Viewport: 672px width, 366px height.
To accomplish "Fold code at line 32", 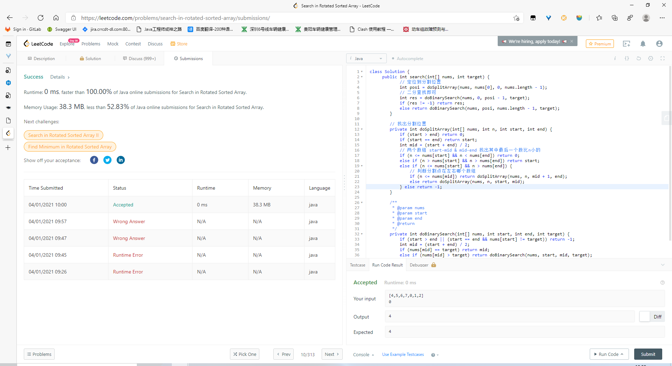I will pos(362,234).
